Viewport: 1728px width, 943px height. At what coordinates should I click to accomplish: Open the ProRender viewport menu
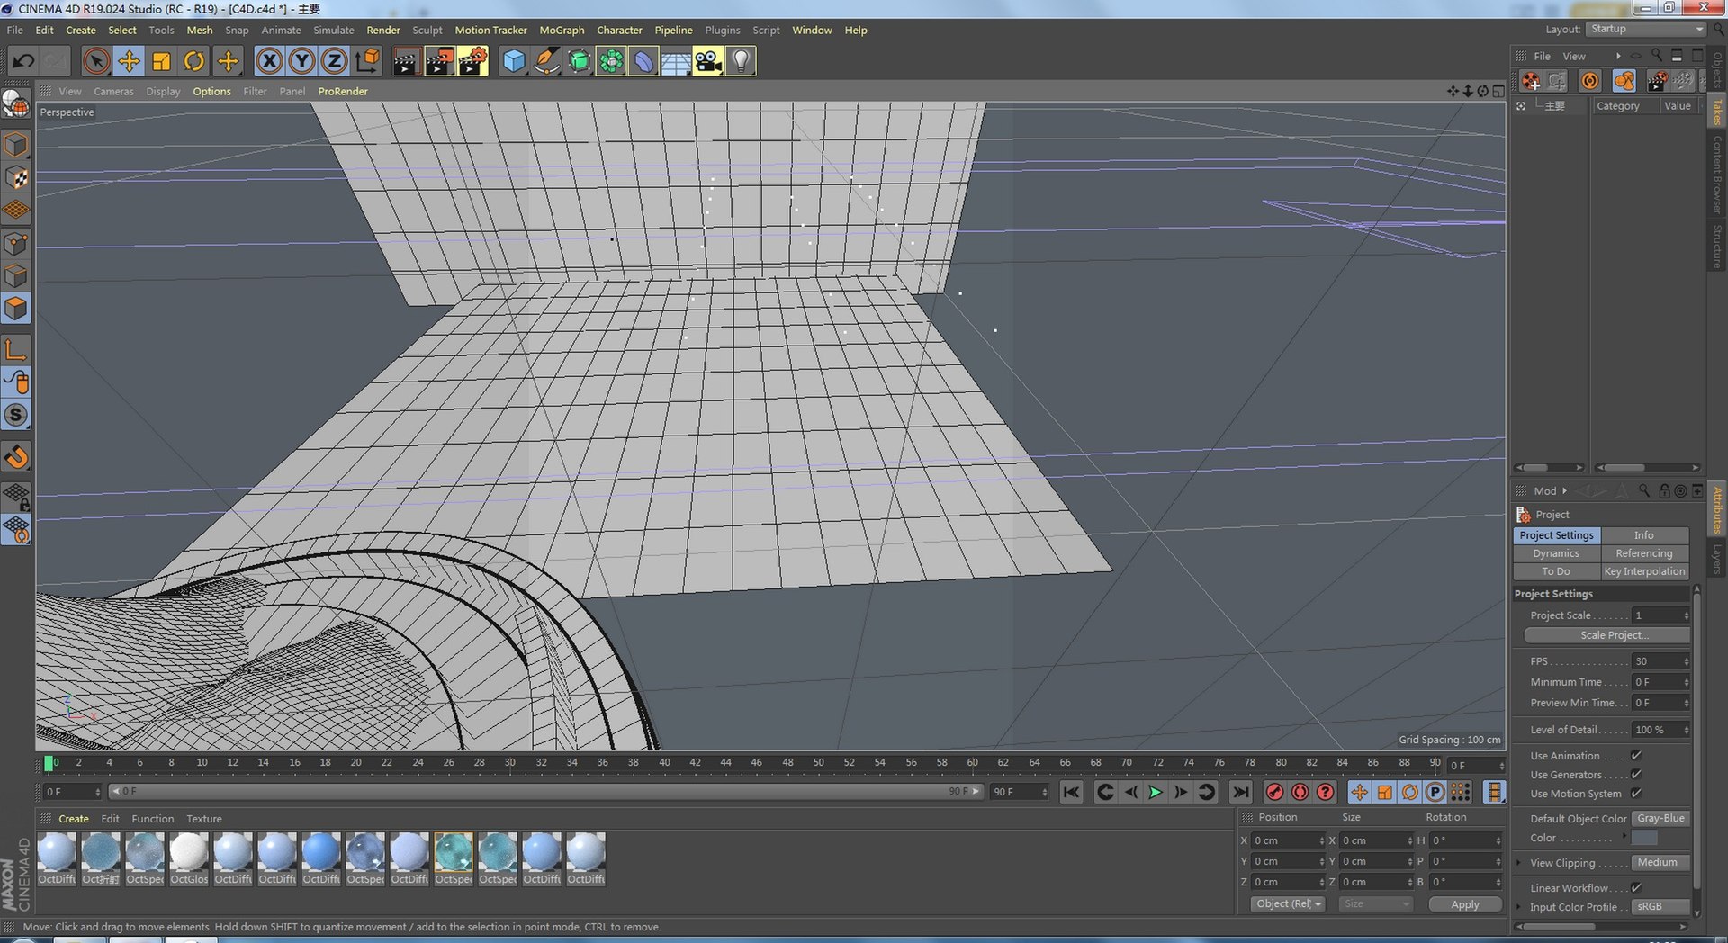click(343, 91)
